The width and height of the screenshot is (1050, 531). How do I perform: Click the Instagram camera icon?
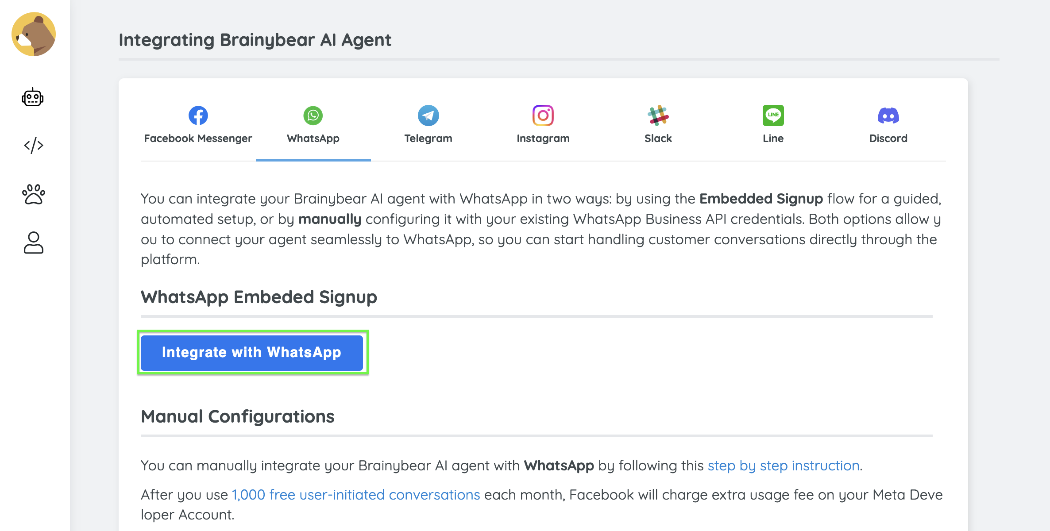[543, 115]
